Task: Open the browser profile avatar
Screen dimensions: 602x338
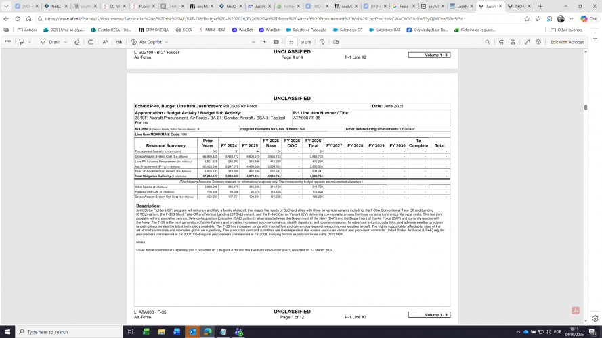Action: click(561, 19)
